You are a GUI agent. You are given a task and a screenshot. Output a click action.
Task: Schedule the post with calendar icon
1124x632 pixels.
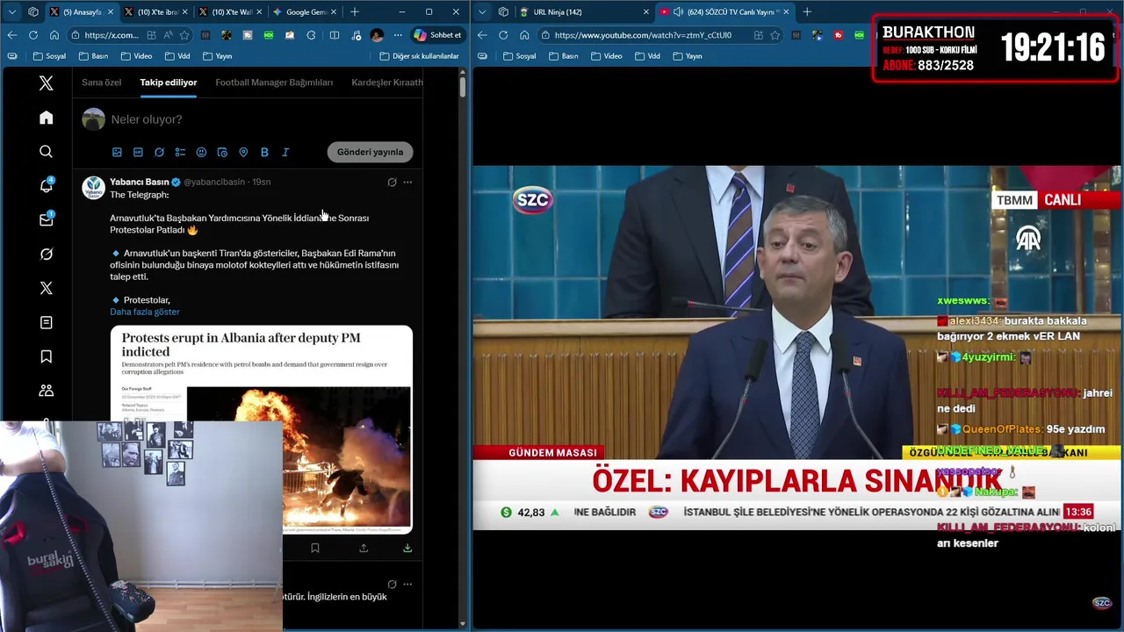222,152
